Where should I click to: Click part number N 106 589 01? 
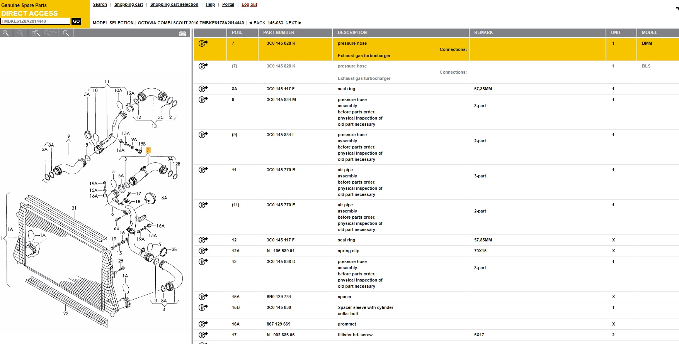[x=281, y=251]
